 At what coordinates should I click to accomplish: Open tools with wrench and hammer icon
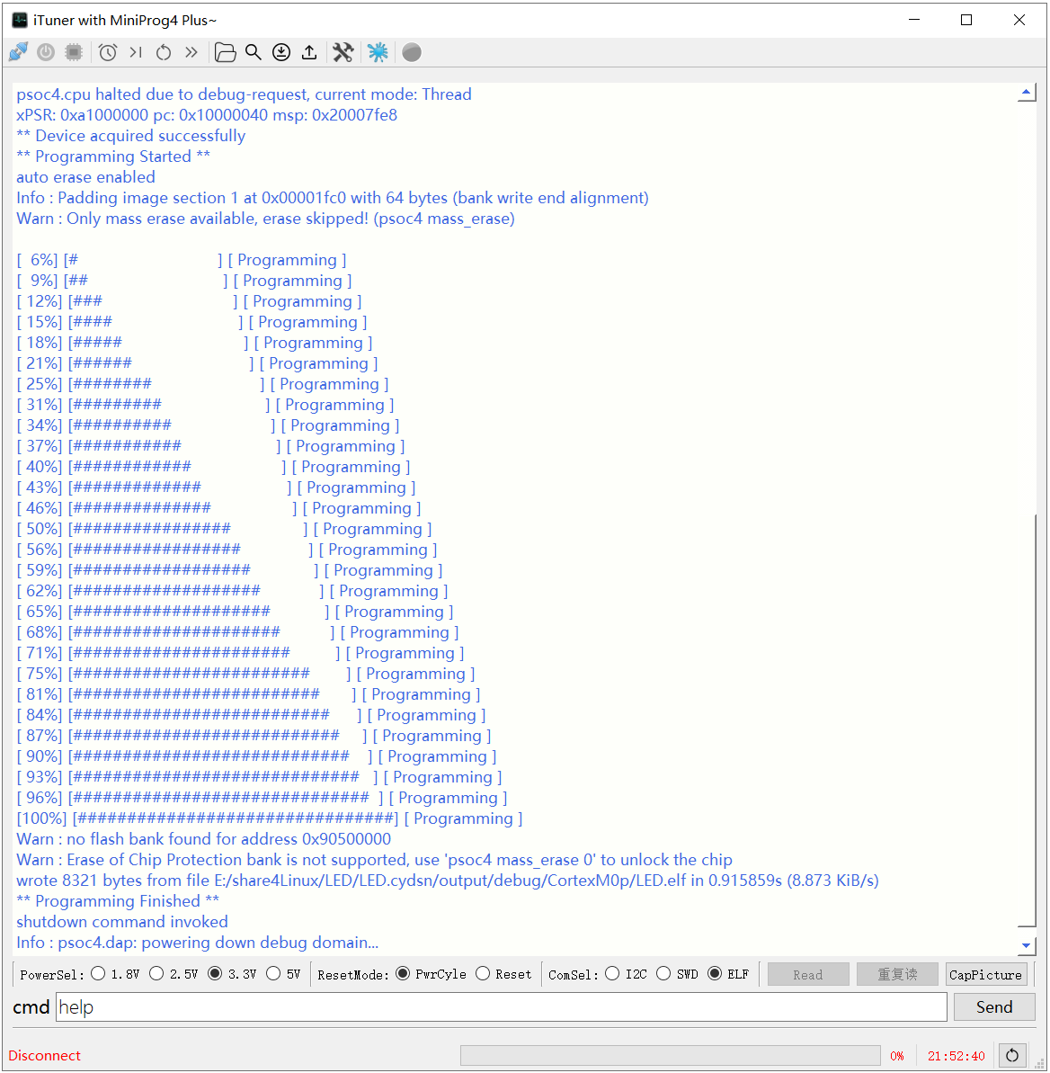point(343,52)
